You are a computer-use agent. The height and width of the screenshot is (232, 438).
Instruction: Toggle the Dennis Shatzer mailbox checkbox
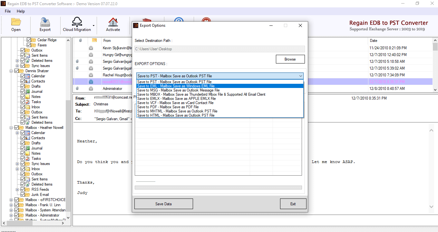[17, 71]
